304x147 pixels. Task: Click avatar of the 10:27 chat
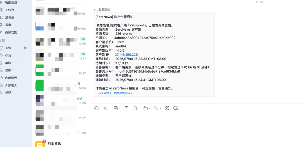click(x=40, y=70)
